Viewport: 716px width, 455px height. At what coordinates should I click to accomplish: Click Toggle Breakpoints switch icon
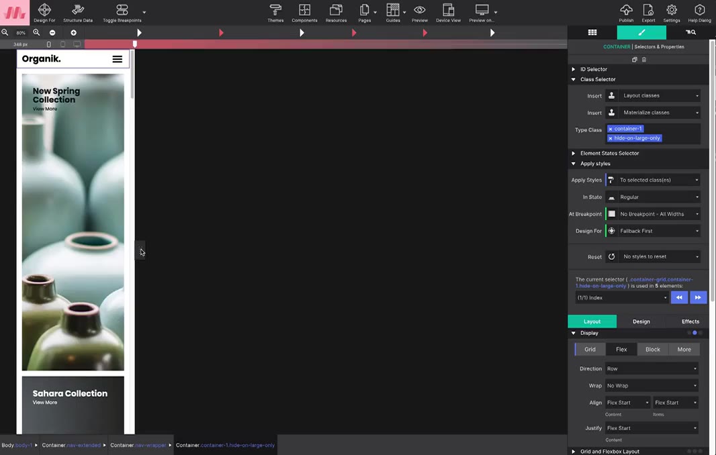122,10
